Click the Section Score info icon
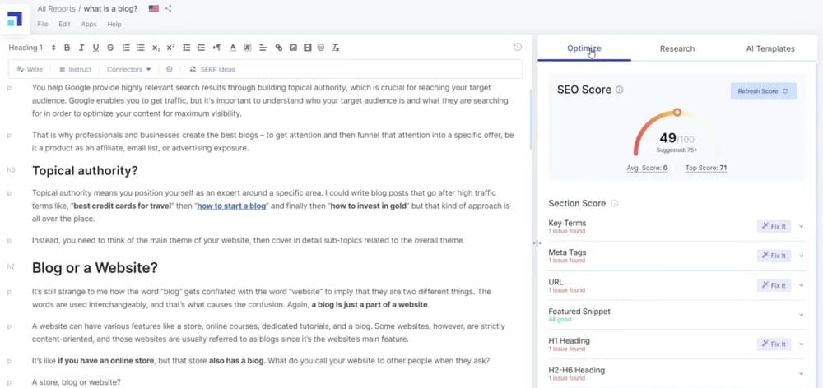The width and height of the screenshot is (823, 388). [615, 203]
